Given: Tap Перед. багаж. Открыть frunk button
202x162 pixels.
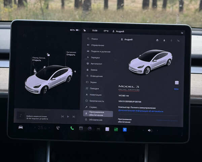Looking at the screenshot, I should [x=39, y=59].
